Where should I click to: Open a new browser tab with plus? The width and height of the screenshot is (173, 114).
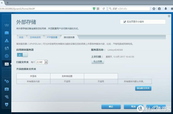(7, 3)
